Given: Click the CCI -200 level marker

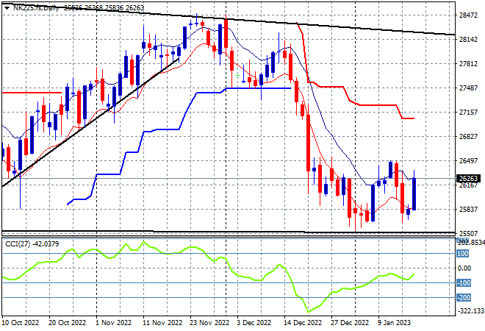Looking at the screenshot, I should (464, 298).
